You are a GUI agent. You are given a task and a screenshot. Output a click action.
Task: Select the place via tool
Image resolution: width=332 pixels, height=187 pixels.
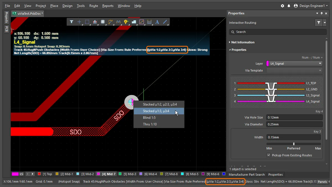tap(126, 22)
